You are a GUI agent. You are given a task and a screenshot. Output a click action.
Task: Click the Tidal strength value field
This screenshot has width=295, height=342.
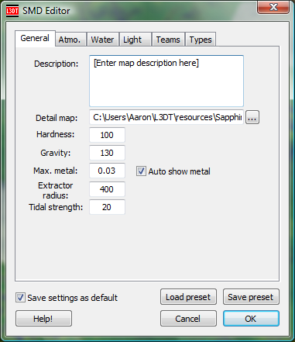click(107, 207)
